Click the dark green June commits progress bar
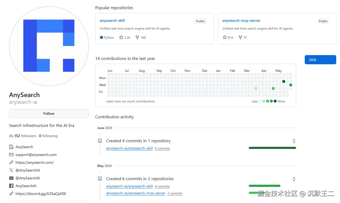This screenshot has width=340, height=203. click(272, 148)
